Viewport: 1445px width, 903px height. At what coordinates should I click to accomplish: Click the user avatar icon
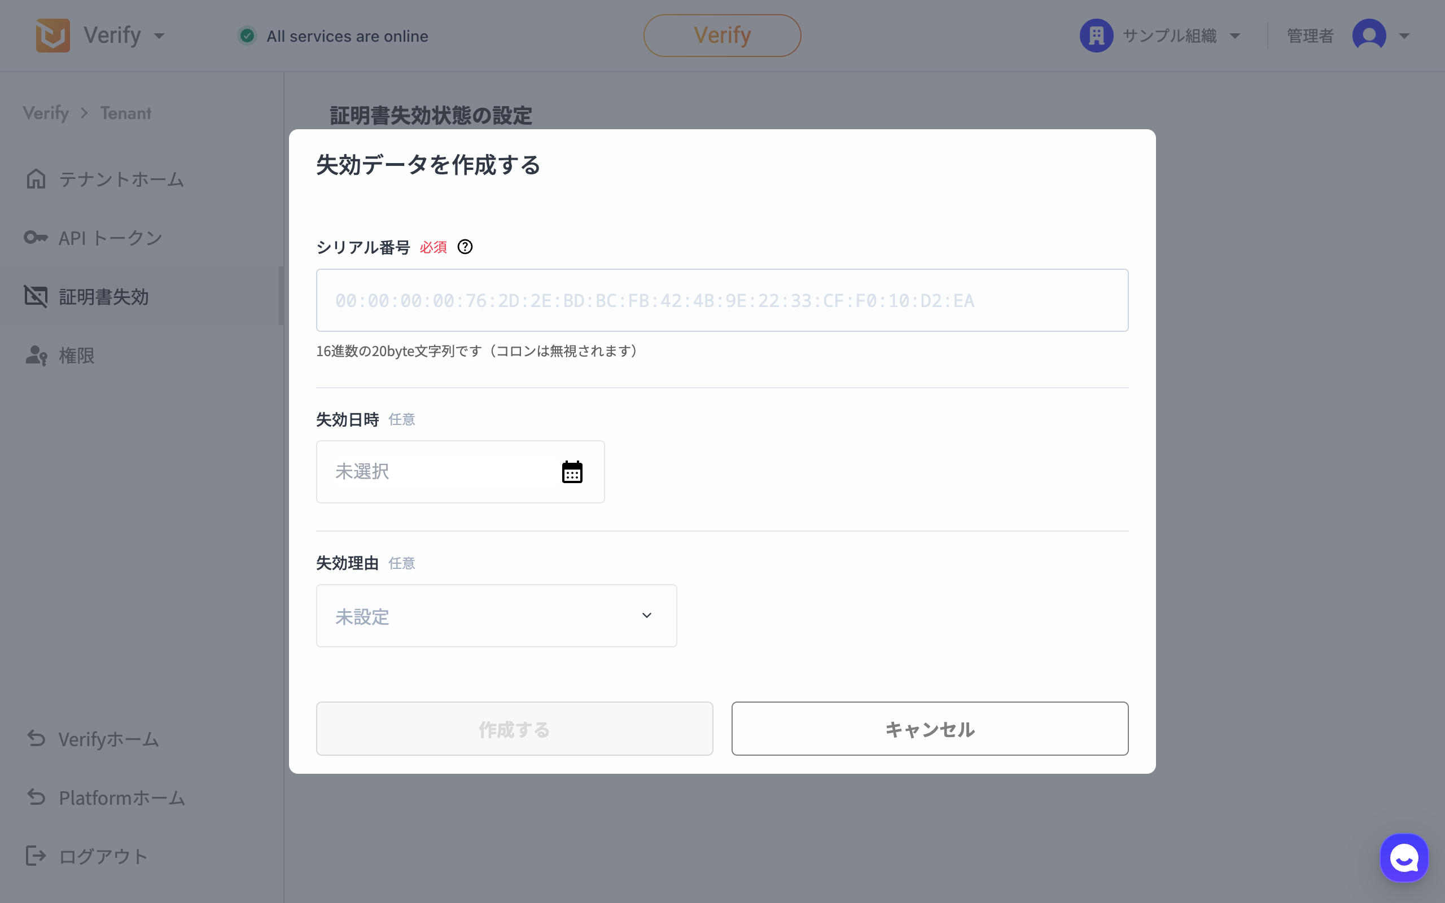pos(1369,36)
